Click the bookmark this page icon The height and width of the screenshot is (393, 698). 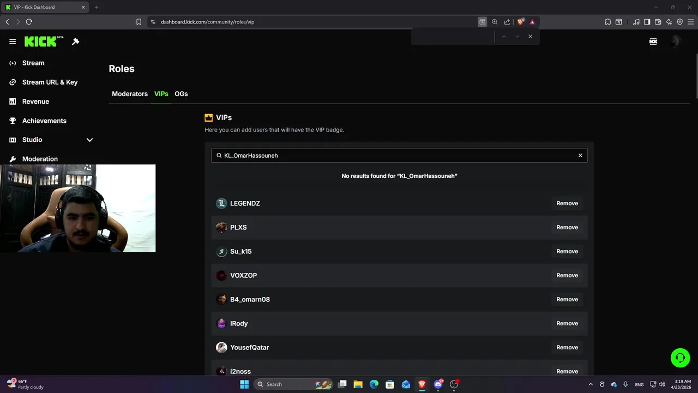(139, 22)
